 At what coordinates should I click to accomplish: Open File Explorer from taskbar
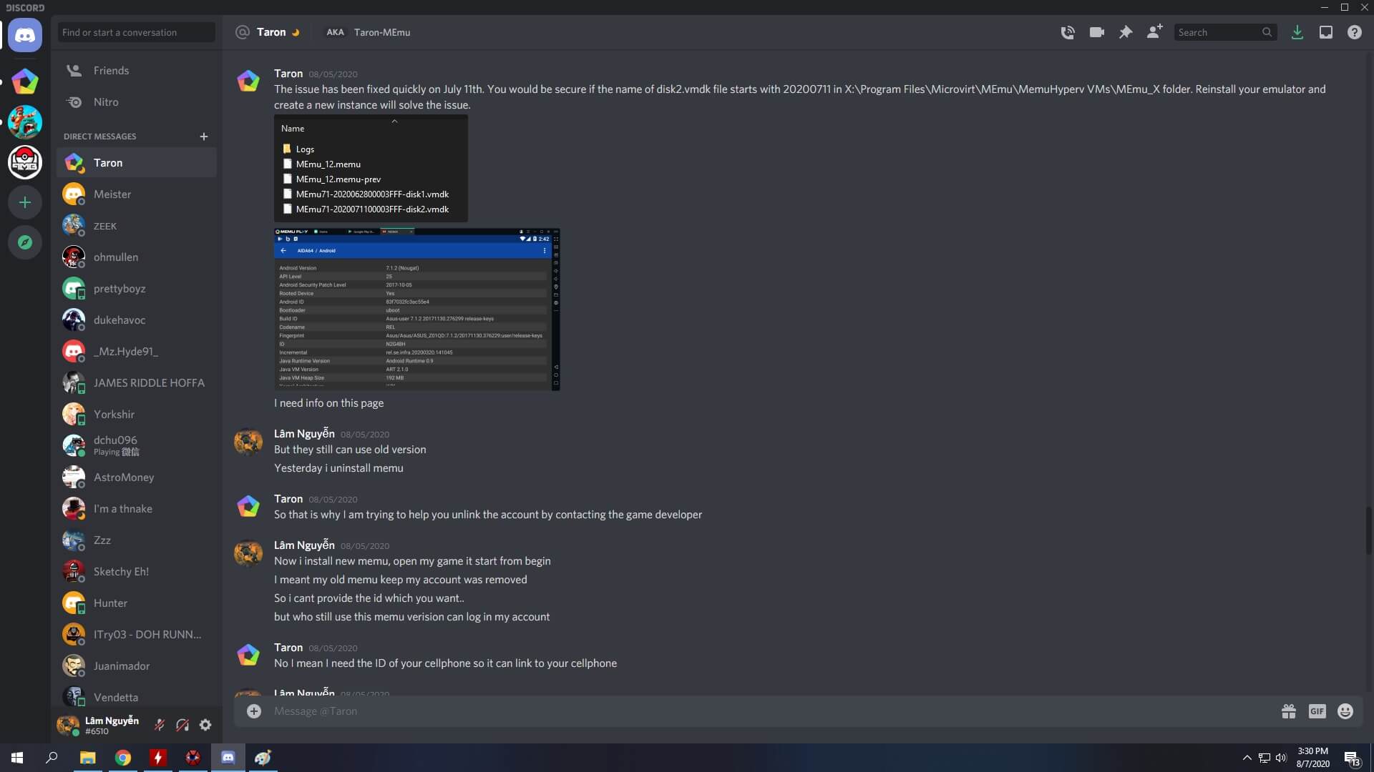pos(87,758)
